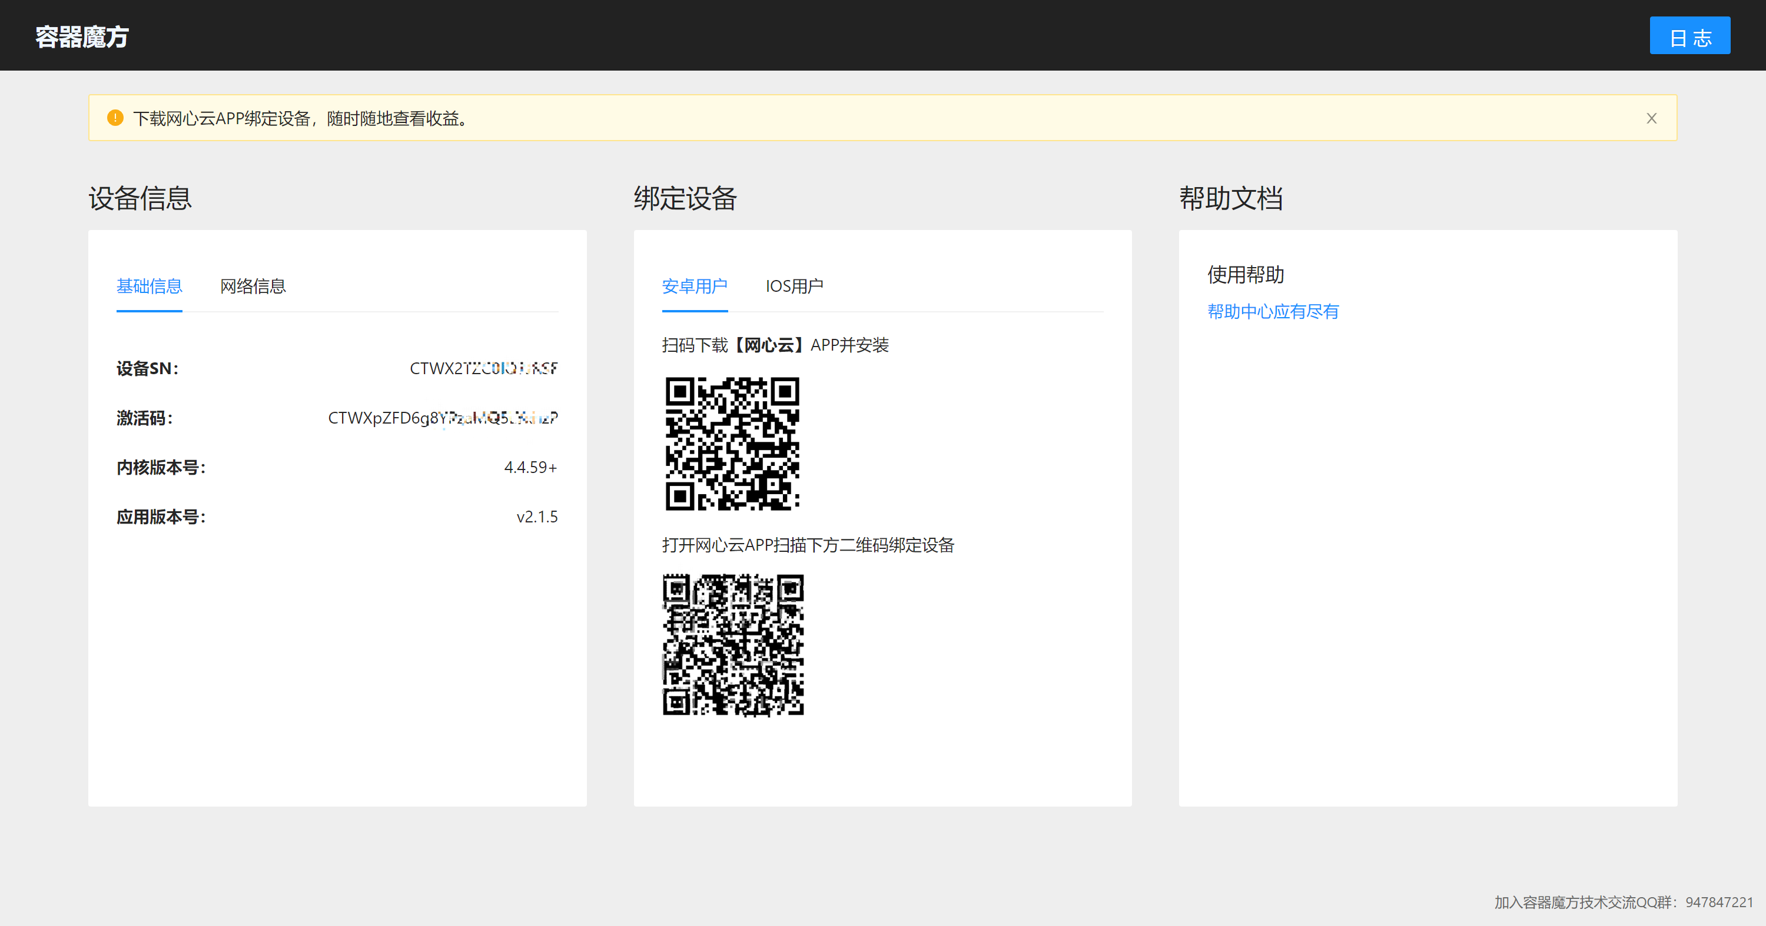Click the 容器魔方 logo title
The image size is (1766, 926).
pos(82,36)
